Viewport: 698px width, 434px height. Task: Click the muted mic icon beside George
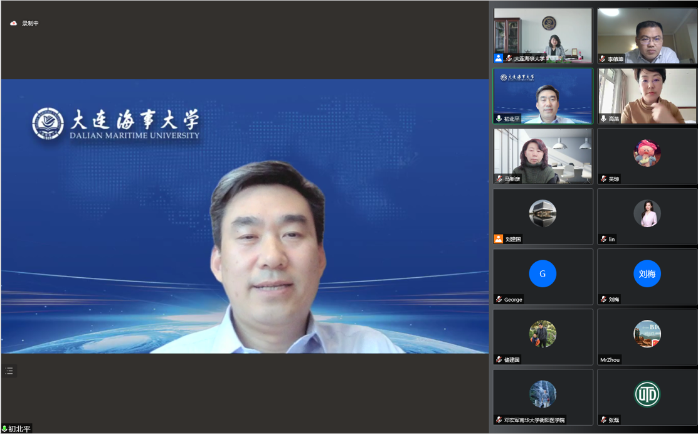pos(499,299)
